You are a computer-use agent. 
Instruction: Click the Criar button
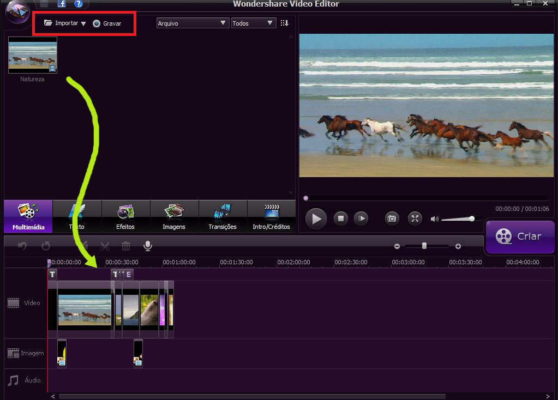point(519,237)
